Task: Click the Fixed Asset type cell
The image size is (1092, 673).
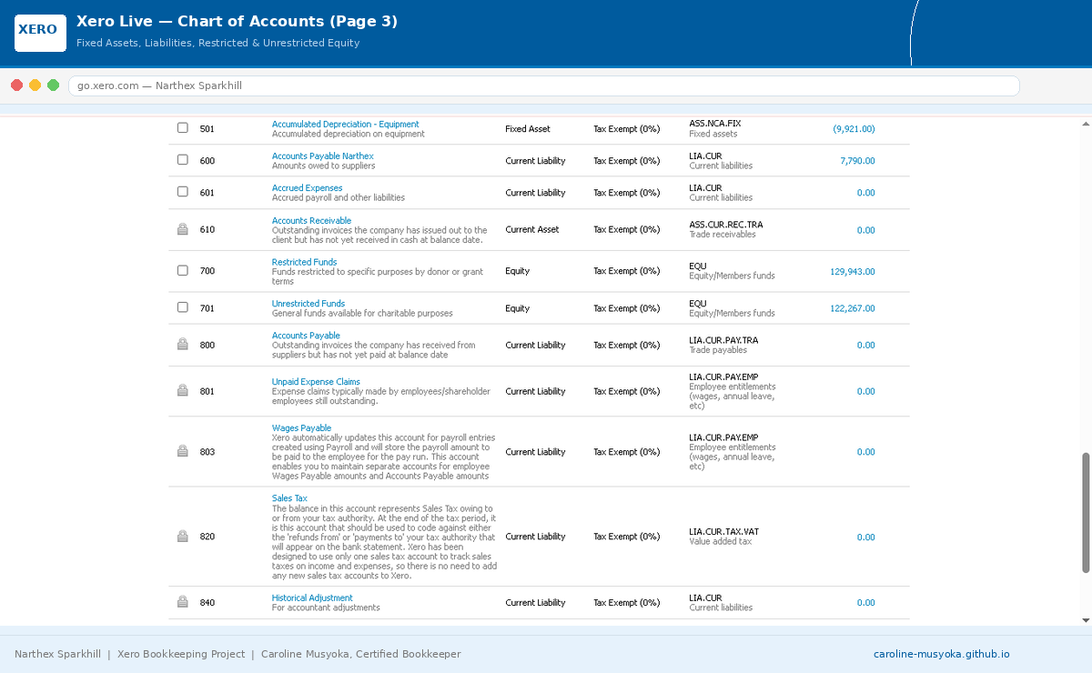Action: coord(528,129)
